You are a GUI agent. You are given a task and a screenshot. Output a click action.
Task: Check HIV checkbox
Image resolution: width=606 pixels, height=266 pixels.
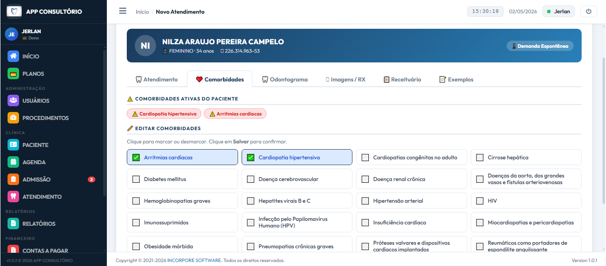tap(480, 200)
